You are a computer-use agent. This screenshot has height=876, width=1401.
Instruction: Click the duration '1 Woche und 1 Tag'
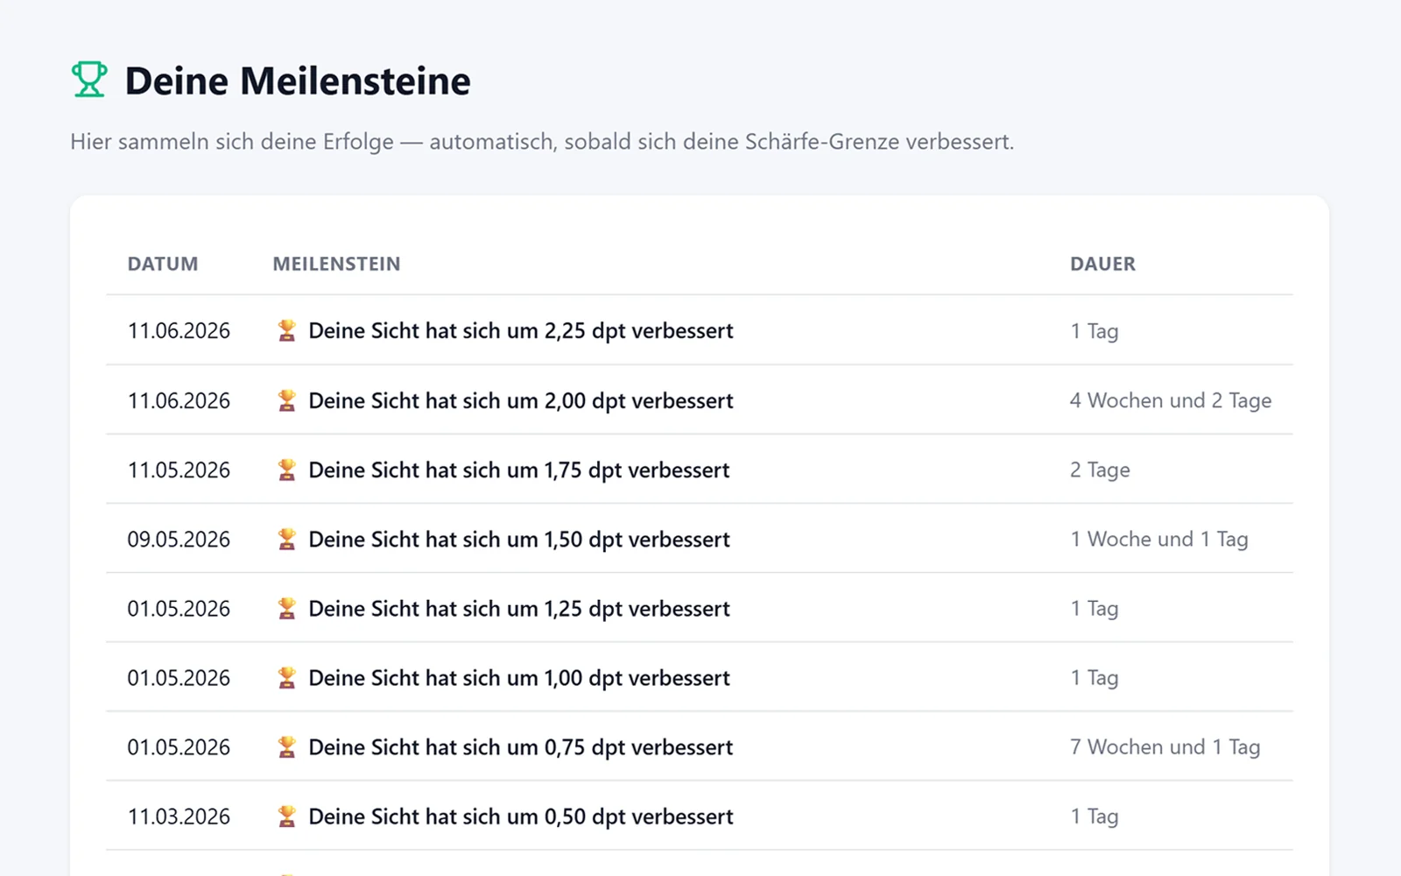(1159, 540)
